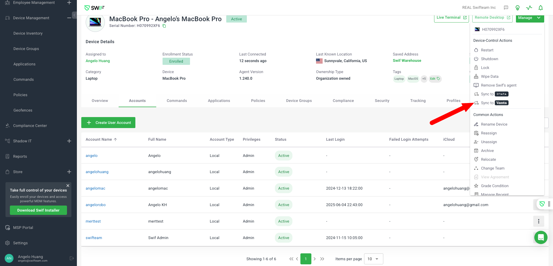Screen dimensions: 553x266
Task: Go to next page arrow in pagination
Action: [x=315, y=259]
